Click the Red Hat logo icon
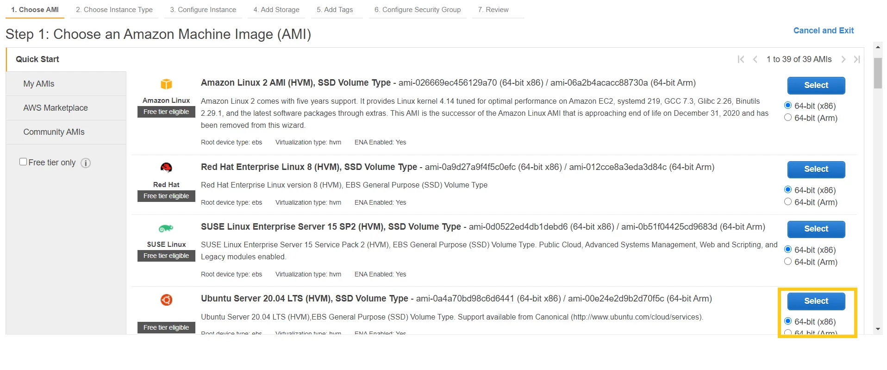 pos(166,168)
